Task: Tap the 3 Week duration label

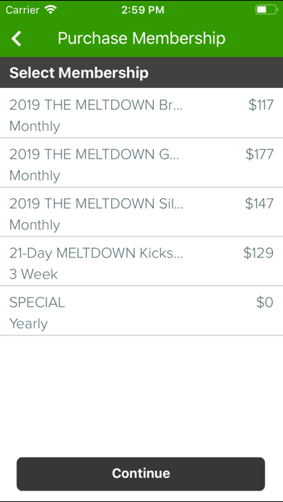Action: (x=33, y=274)
